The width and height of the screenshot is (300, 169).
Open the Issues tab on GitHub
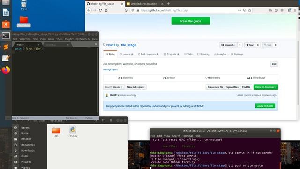tap(126, 54)
